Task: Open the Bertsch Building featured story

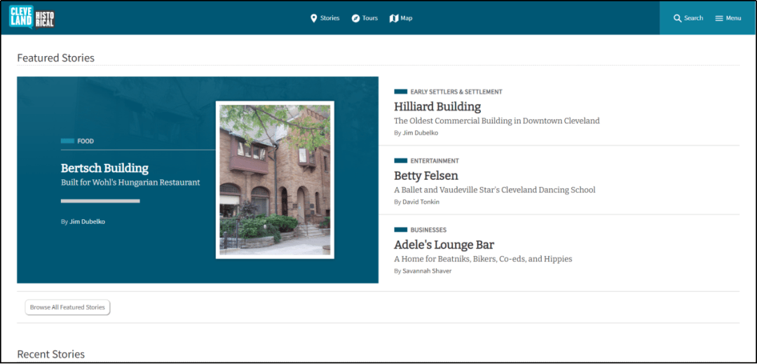Action: pos(104,168)
